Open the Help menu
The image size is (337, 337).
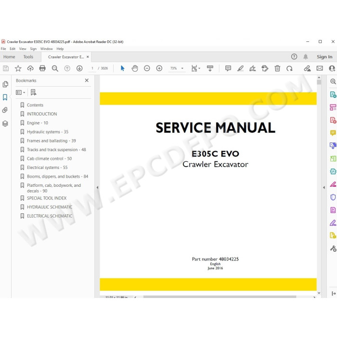(x=60, y=49)
